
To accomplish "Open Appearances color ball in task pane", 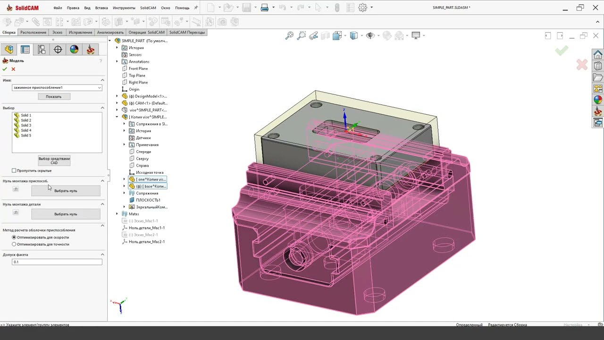I will [598, 100].
